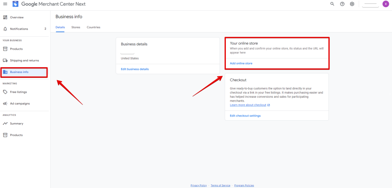Click the account name box in header
Image resolution: width=392 pixels, height=188 pixels.
coord(371,4)
